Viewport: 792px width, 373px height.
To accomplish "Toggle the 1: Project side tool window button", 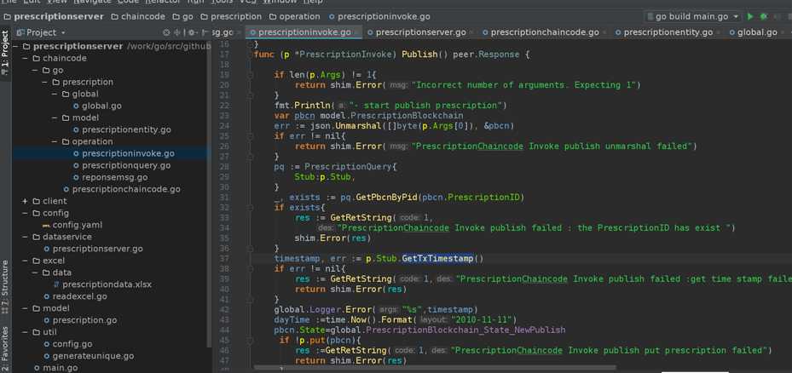I will (5, 53).
